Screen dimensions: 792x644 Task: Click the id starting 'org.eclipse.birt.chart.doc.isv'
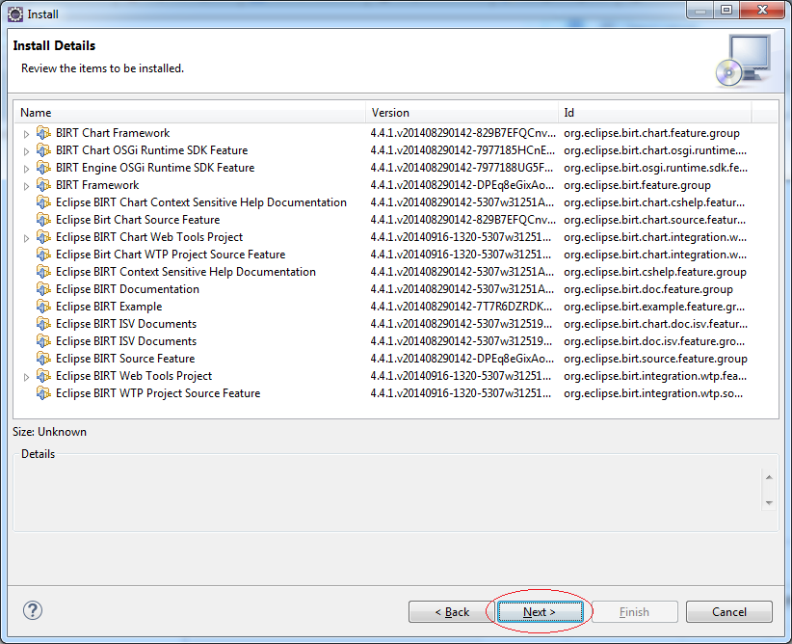(x=655, y=324)
